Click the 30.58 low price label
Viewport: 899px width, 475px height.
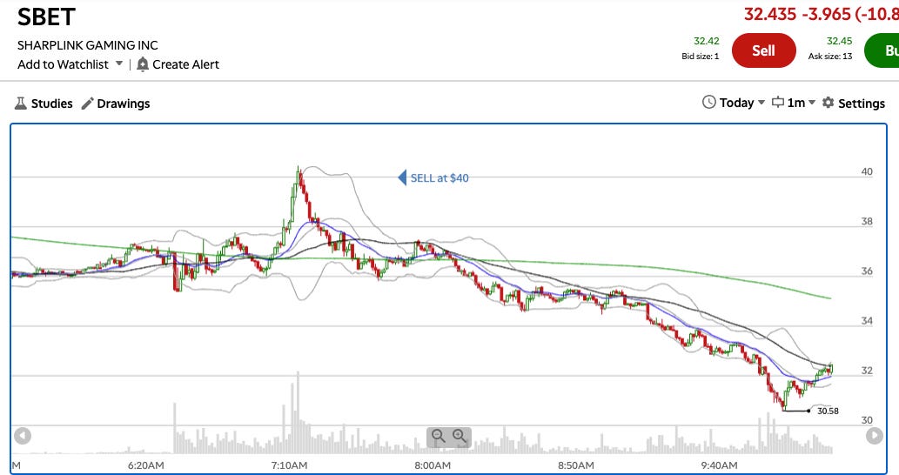[x=828, y=411]
